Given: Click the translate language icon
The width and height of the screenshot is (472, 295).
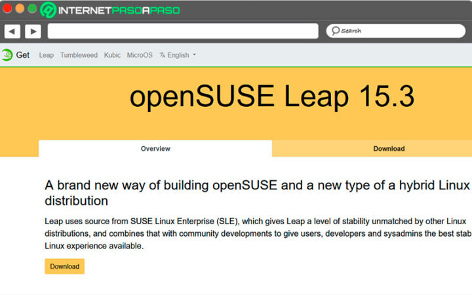Looking at the screenshot, I should click(x=163, y=55).
